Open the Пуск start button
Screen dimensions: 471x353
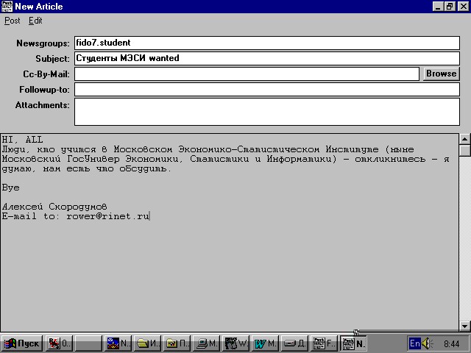click(21, 343)
